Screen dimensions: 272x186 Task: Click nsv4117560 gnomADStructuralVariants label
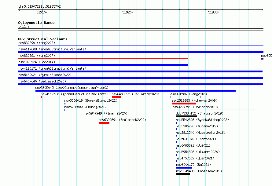click(x=75, y=94)
